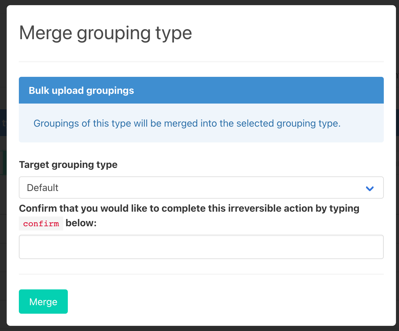Click the "Confirm that you would like" instruction
Viewport: 399px width, 331px height.
tap(189, 209)
